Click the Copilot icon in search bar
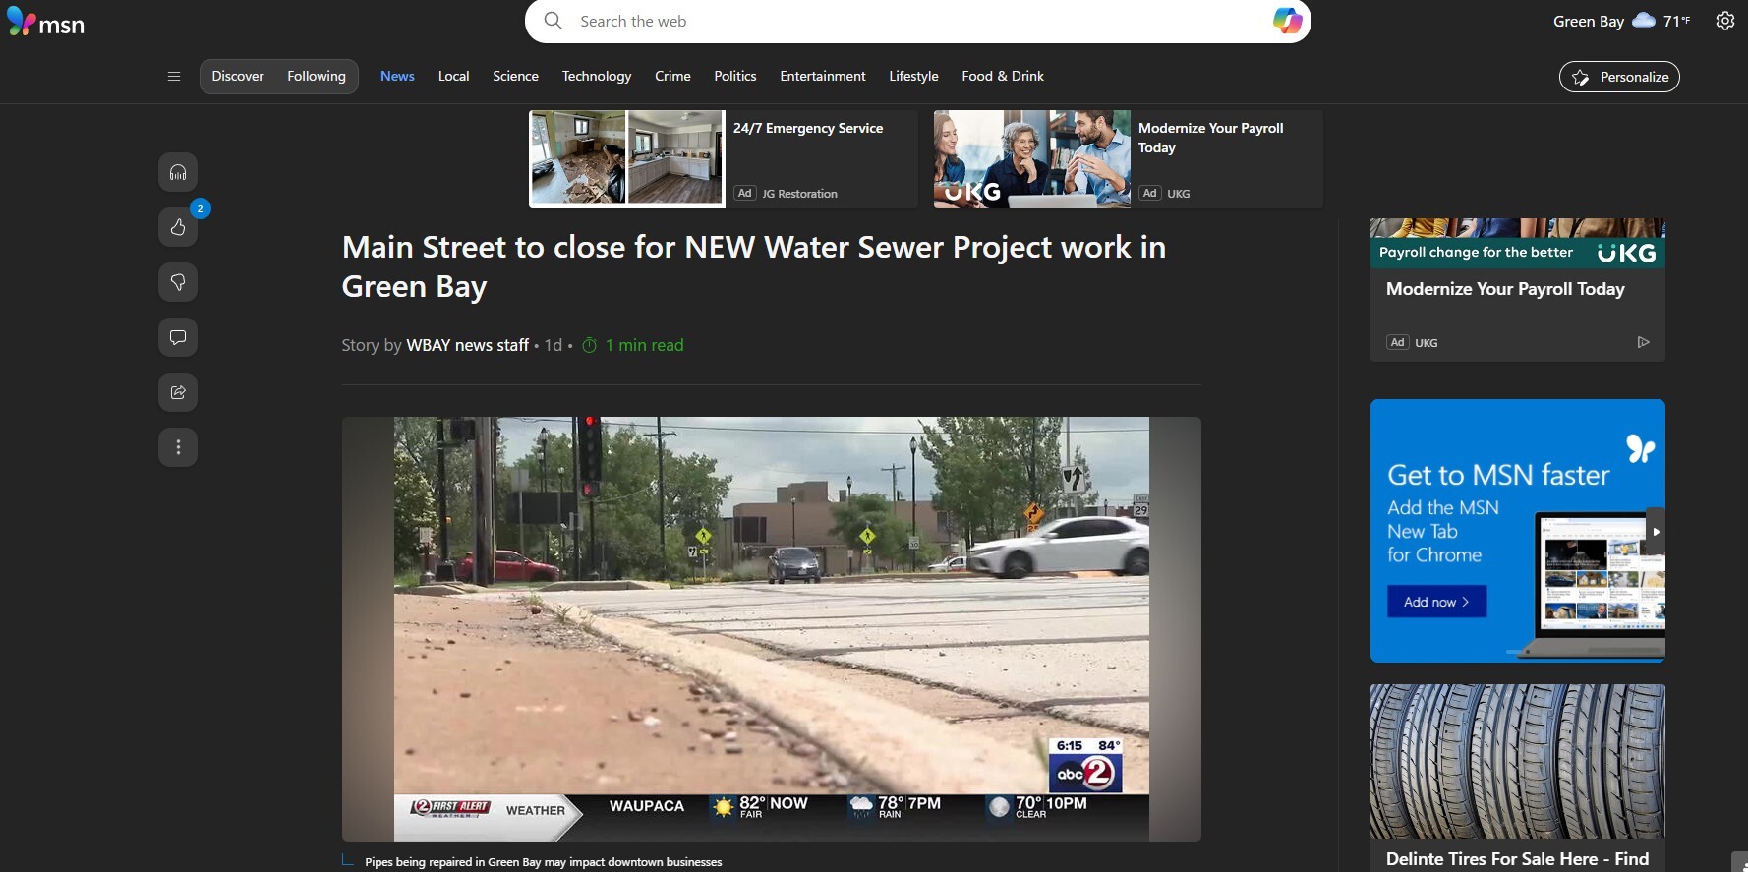1748x872 pixels. pyautogui.click(x=1287, y=21)
